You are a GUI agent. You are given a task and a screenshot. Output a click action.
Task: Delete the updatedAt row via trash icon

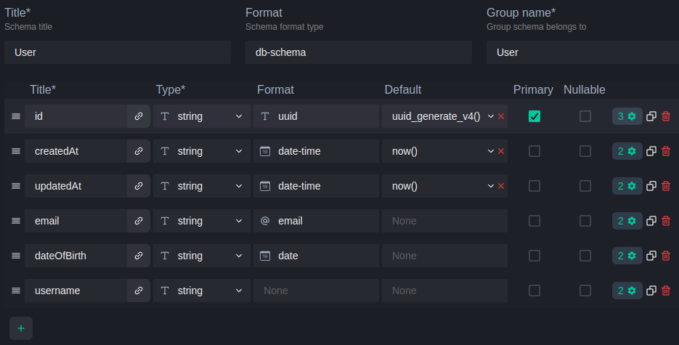(x=666, y=186)
